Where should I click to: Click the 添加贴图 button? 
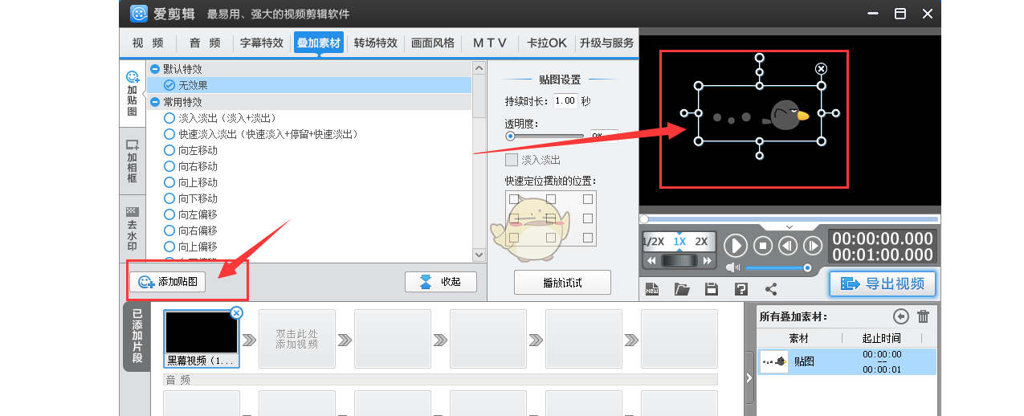tap(168, 282)
